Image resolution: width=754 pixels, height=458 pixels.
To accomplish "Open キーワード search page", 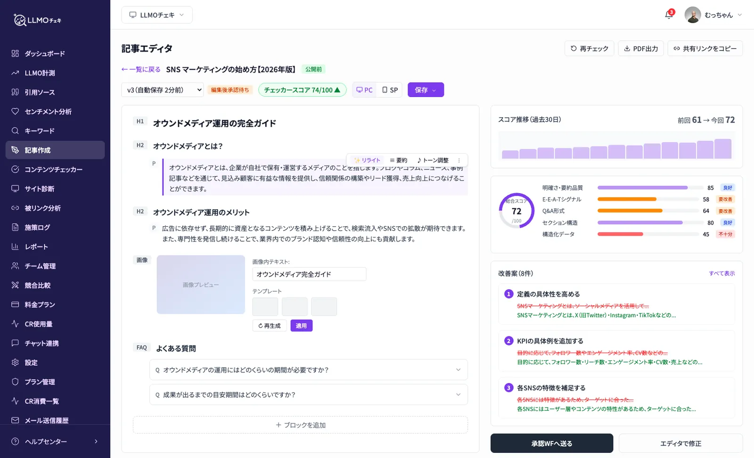I will [x=55, y=131].
